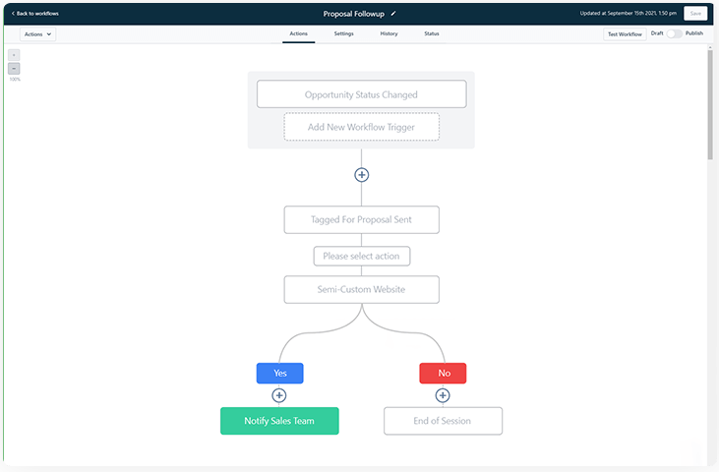Click the pencil icon to rename workflow
The image size is (719, 472).
coord(393,14)
